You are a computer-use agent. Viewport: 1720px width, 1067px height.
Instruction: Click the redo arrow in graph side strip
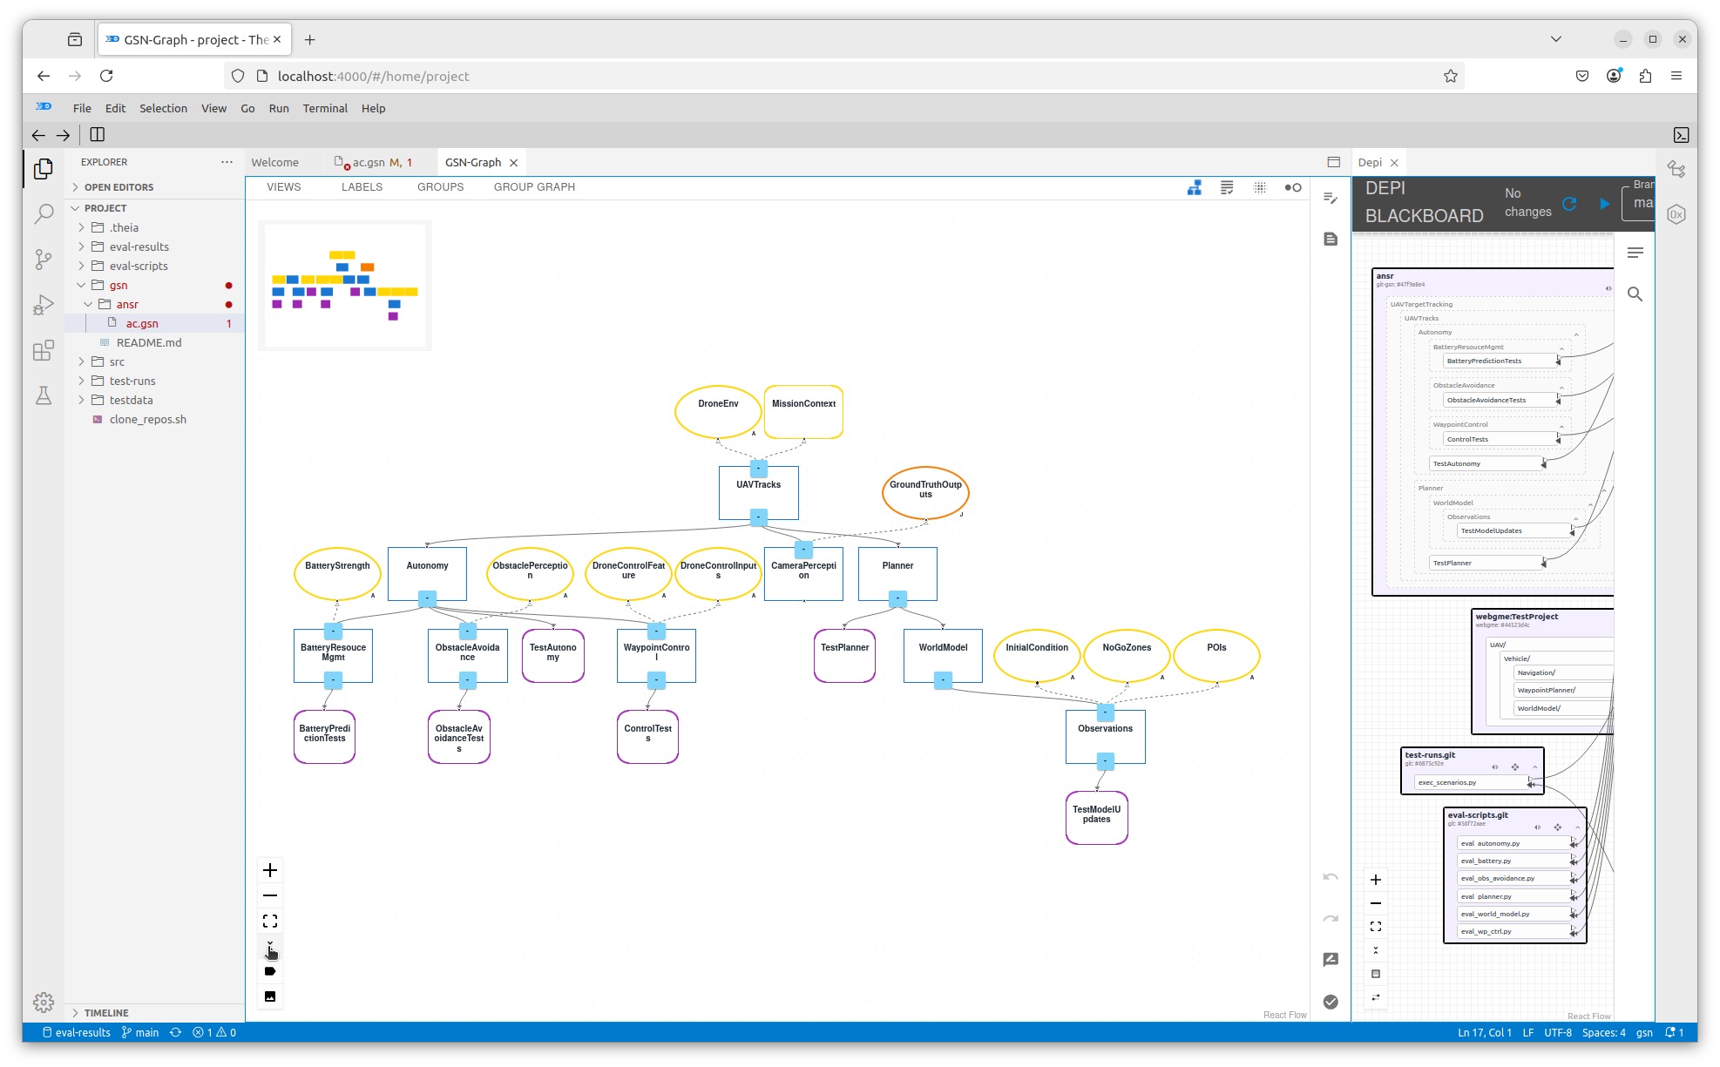pyautogui.click(x=1331, y=919)
